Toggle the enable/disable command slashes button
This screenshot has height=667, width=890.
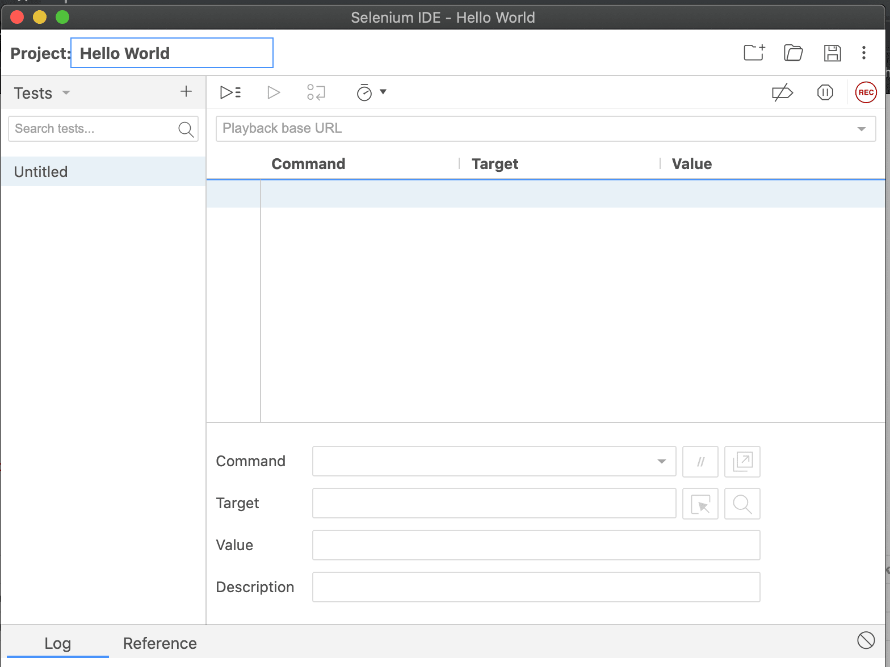coord(700,461)
